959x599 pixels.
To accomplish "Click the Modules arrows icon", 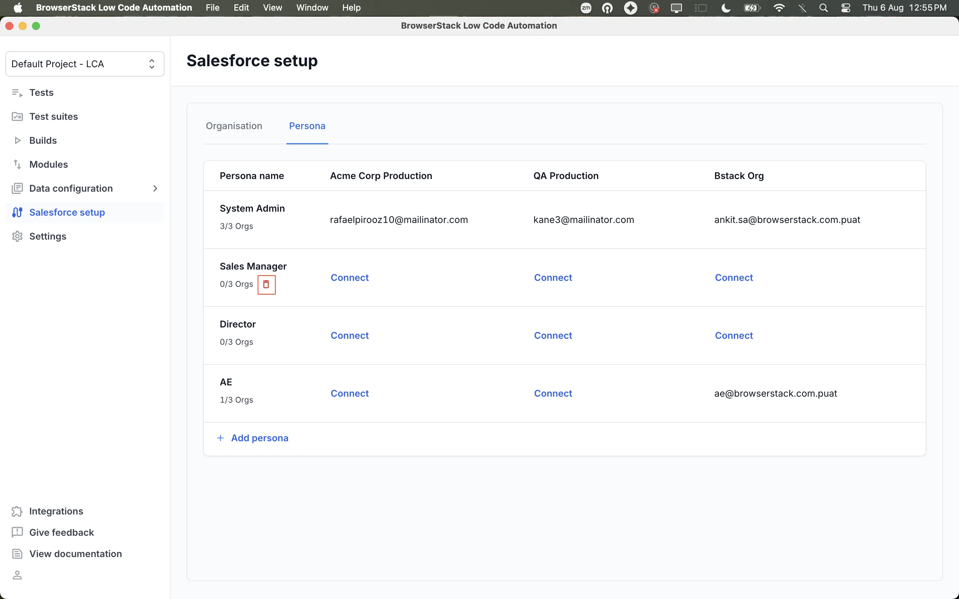I will click(17, 164).
